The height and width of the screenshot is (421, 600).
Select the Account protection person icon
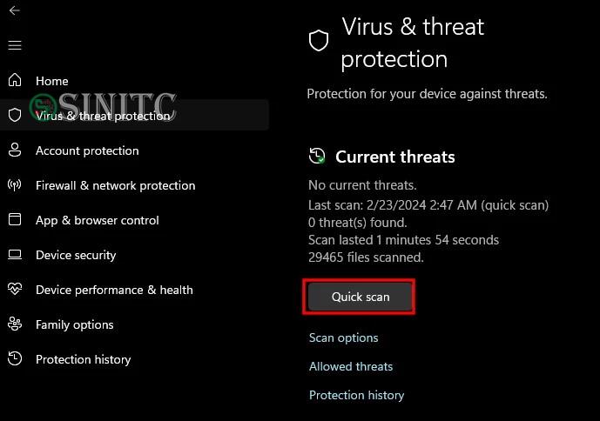pyautogui.click(x=15, y=150)
